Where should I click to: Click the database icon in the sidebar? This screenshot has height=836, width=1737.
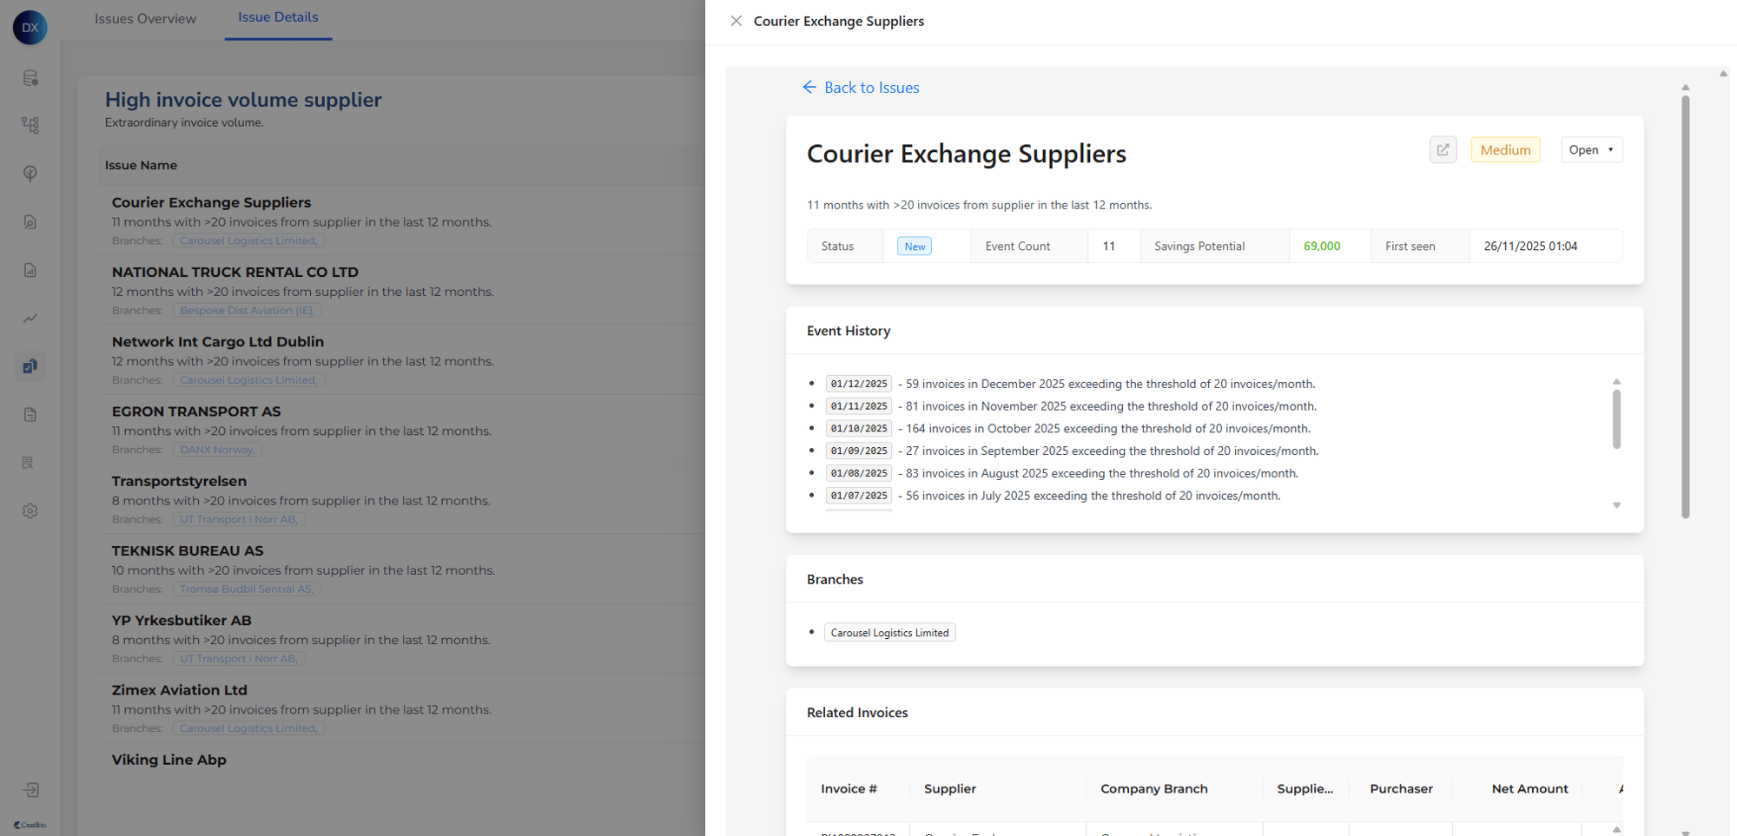click(30, 78)
